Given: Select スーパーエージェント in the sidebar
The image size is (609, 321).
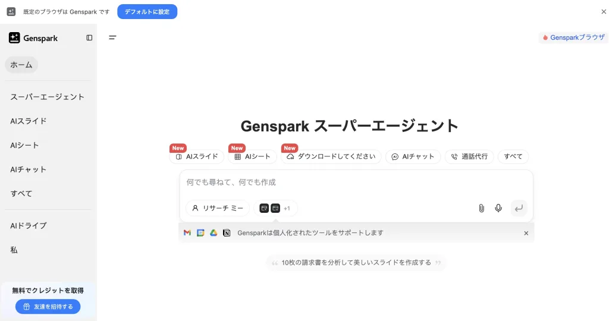Looking at the screenshot, I should 48,97.
